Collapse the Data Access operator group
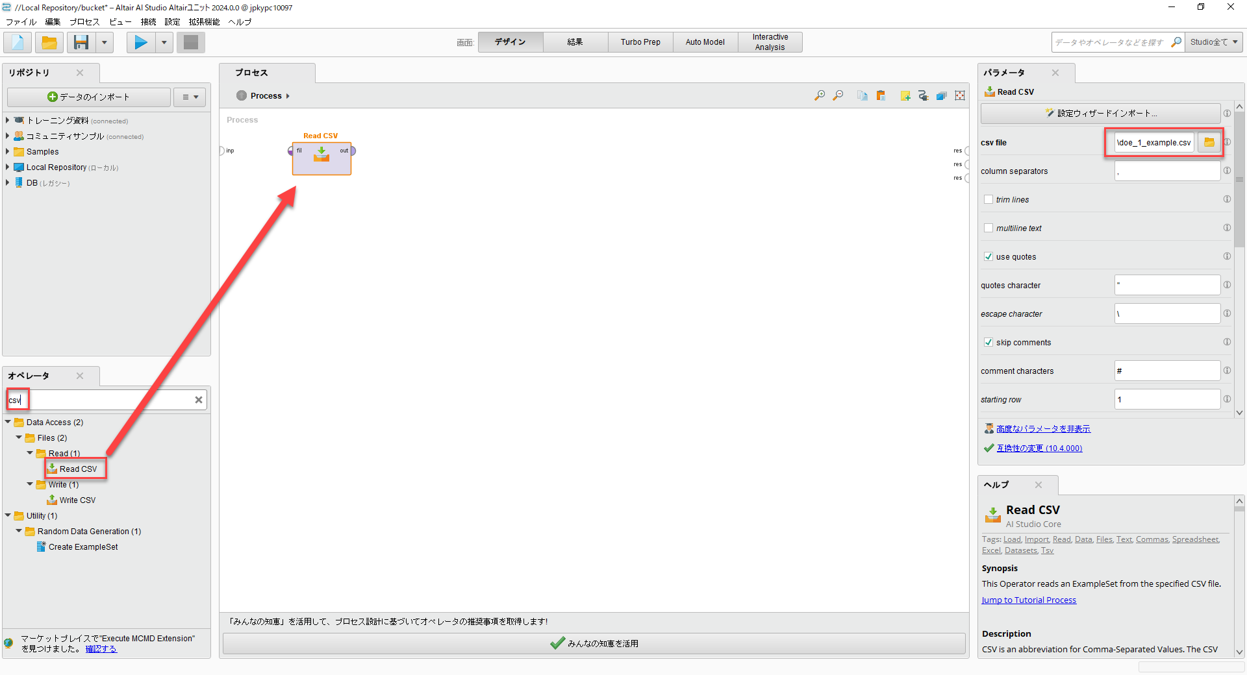1247x675 pixels. (x=8, y=422)
